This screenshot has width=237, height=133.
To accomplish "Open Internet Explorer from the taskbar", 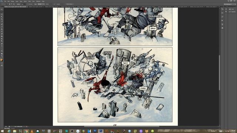I will coord(9,131).
